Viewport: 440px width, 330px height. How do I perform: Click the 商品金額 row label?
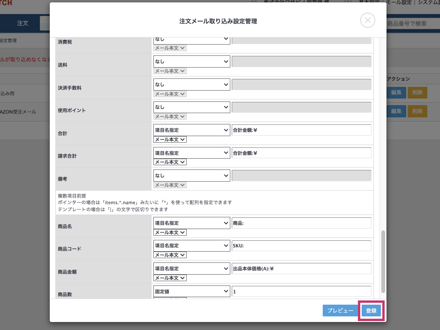(67, 272)
